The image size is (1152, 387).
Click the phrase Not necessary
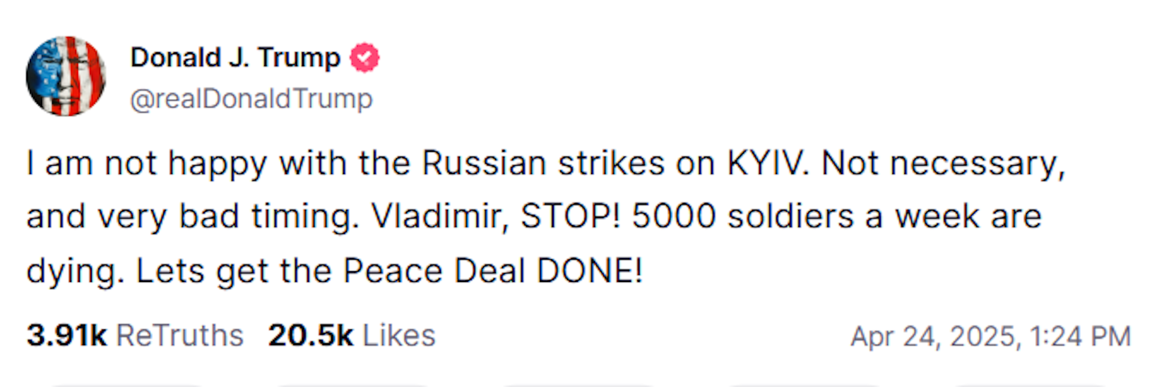942,163
